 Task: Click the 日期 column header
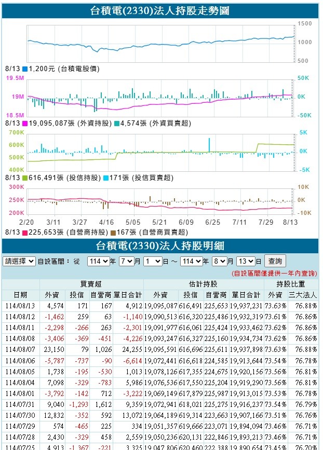(x=20, y=295)
